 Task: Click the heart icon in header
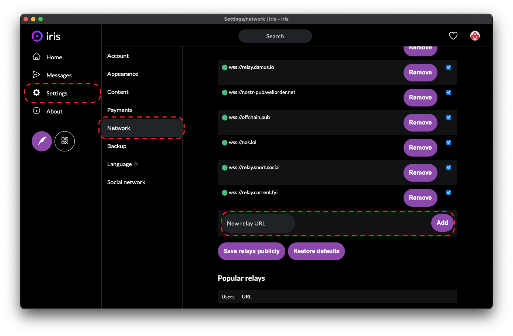[453, 36]
